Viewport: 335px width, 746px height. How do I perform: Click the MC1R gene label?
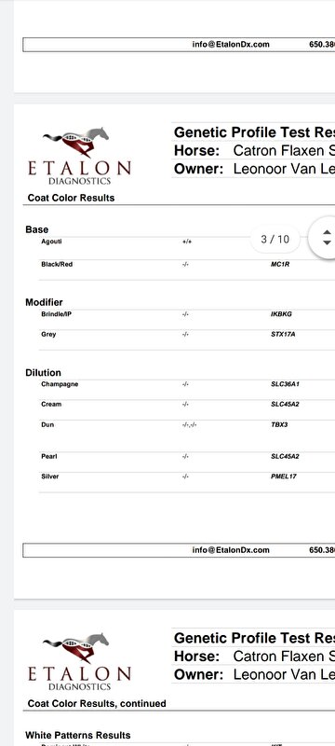[280, 264]
